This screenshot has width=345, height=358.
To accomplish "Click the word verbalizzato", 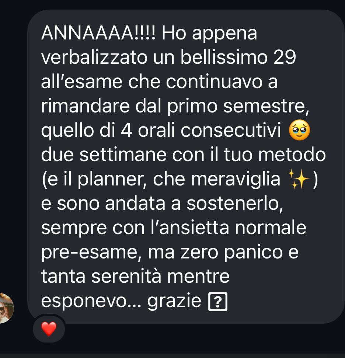I will tap(94, 57).
